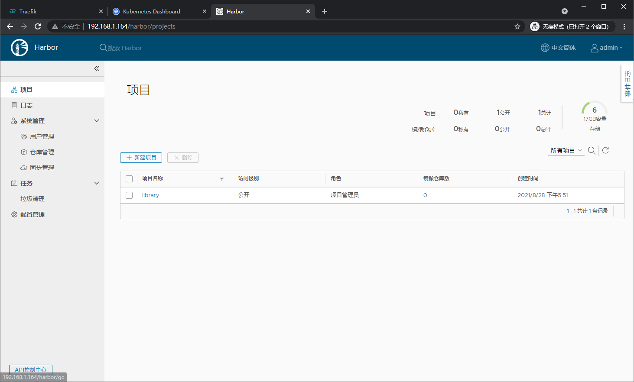
Task: Click the 删除 button
Action: (183, 158)
